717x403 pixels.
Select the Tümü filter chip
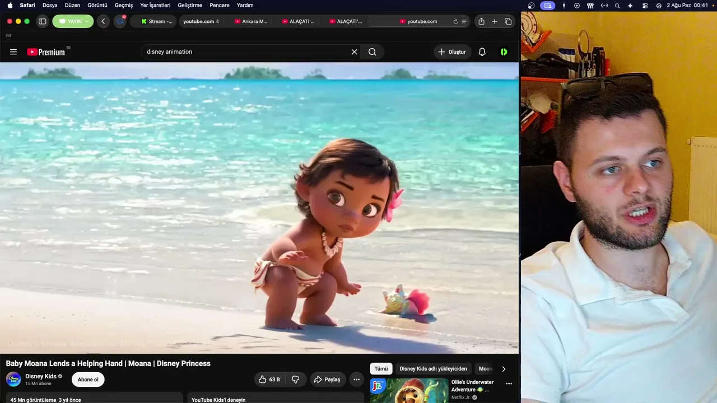381,369
